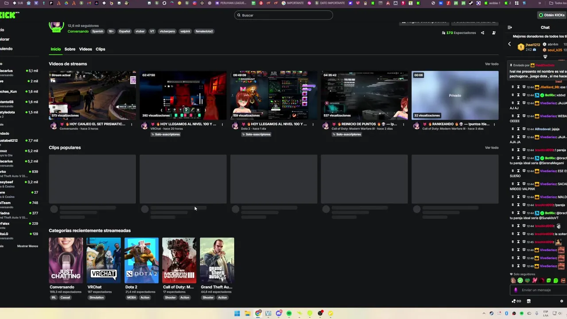Open the Conversando category card
Viewport: 567px width, 319px height.
(66, 261)
